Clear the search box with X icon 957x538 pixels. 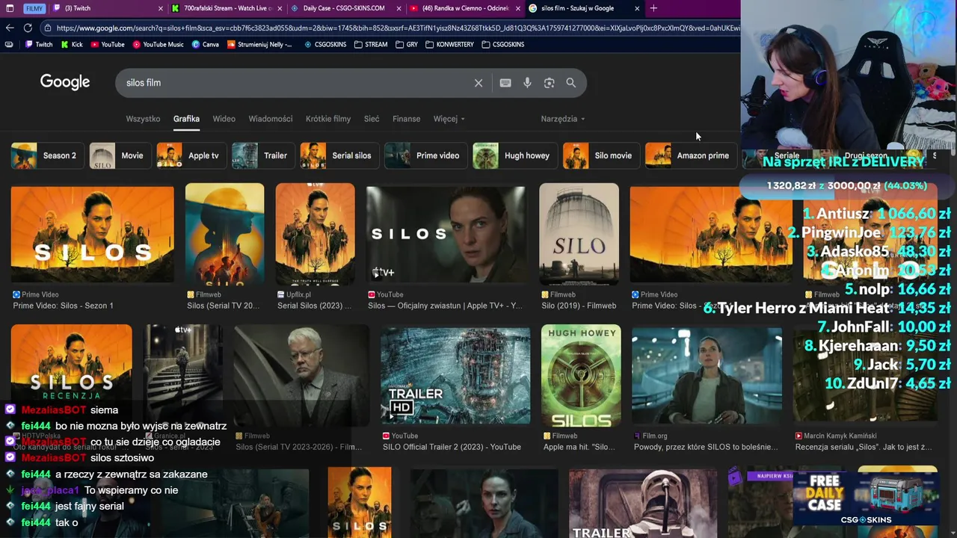click(x=478, y=83)
